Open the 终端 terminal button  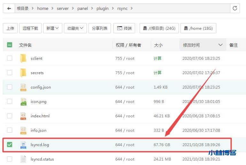pyautogui.click(x=124, y=28)
